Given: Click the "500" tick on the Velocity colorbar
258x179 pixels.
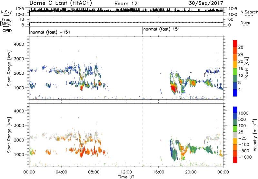Looking at the screenshot, I should pyautogui.click(x=242, y=119).
